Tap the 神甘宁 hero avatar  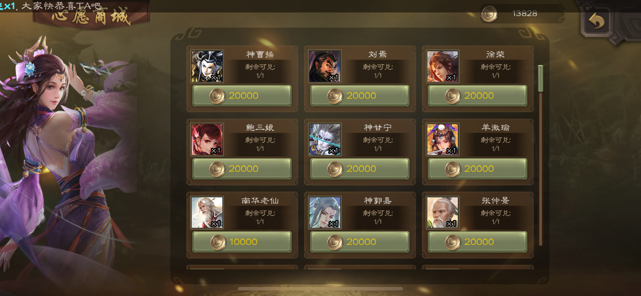click(x=325, y=139)
